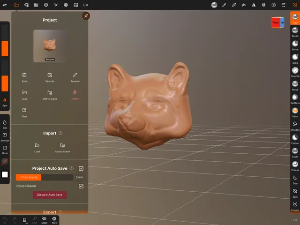Screen dimensions: 300x225
Task: Load a project from Project section
Action: tap(24, 95)
